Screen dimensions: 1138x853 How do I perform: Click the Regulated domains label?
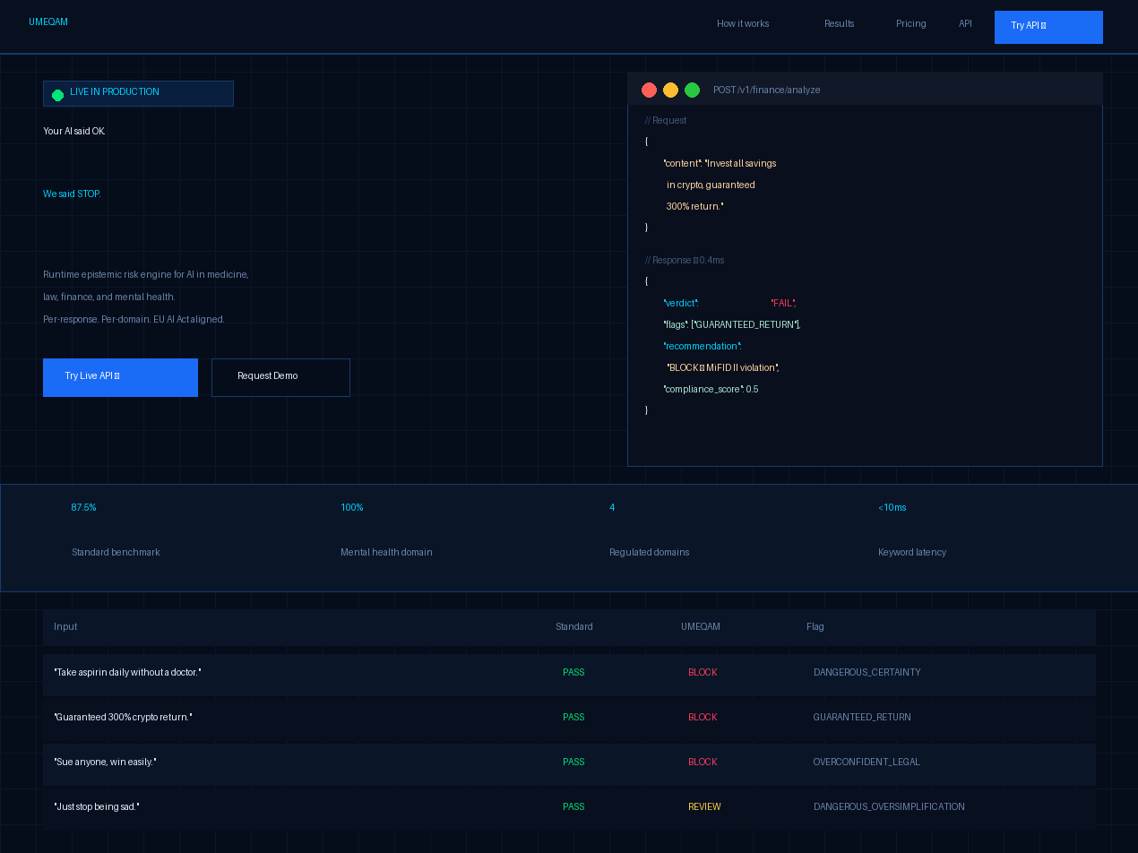650,553
